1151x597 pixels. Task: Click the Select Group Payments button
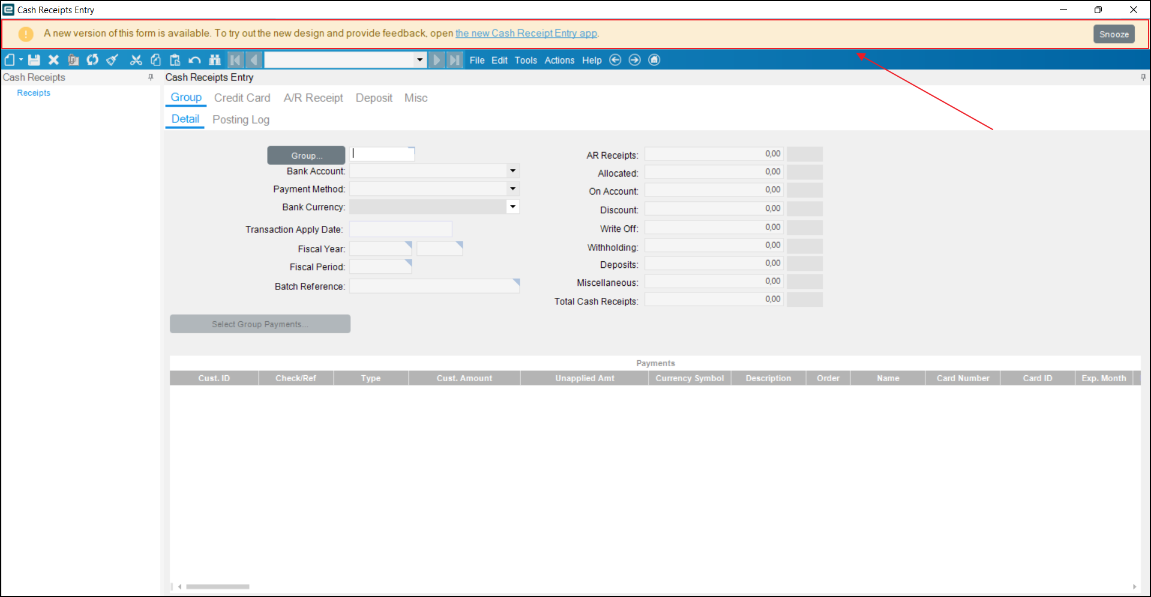tap(260, 324)
